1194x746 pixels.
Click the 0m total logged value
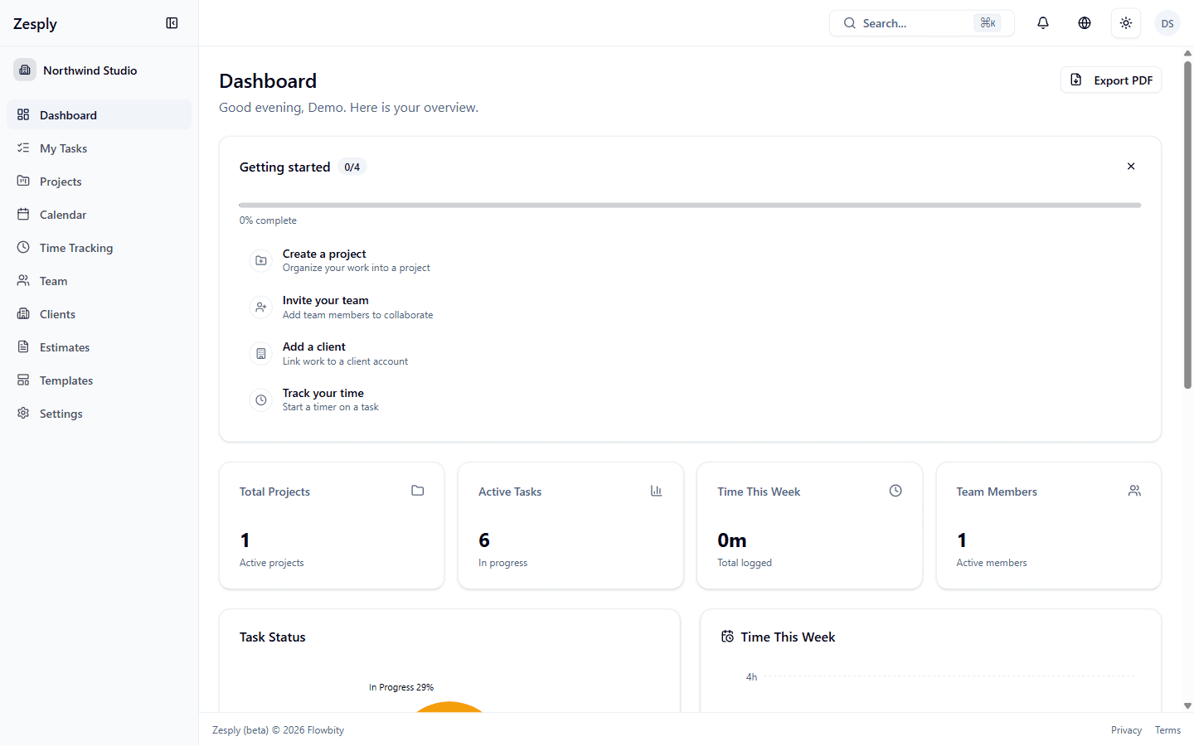[732, 540]
